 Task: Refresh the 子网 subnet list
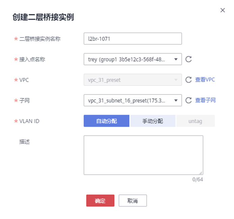[x=189, y=100]
